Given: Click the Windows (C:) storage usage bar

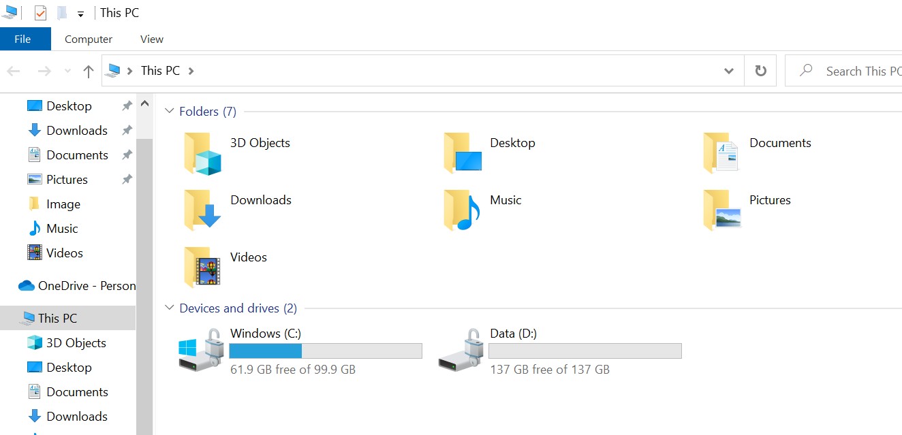Looking at the screenshot, I should [326, 351].
